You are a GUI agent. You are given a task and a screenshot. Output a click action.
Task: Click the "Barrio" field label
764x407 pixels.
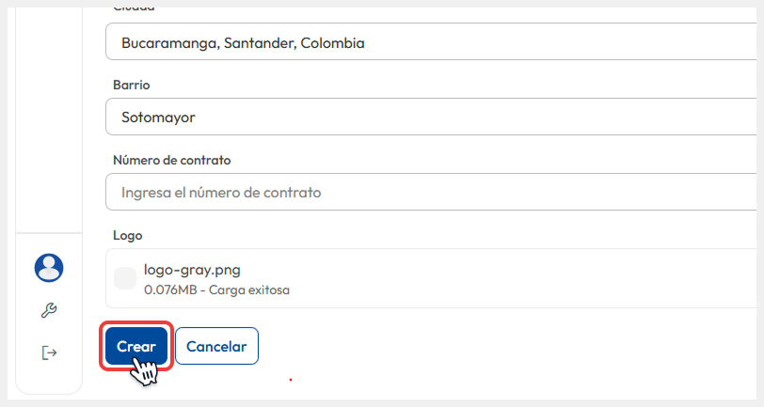click(x=132, y=85)
